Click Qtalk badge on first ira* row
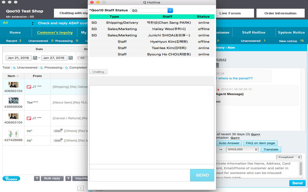Viewport: 308px width, 192px height. click(x=58, y=131)
